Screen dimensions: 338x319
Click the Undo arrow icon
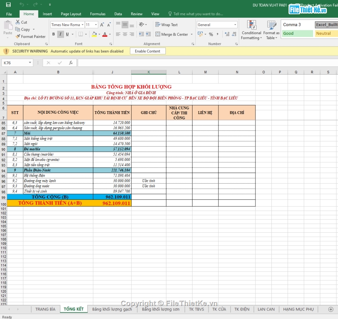(x=22, y=4)
